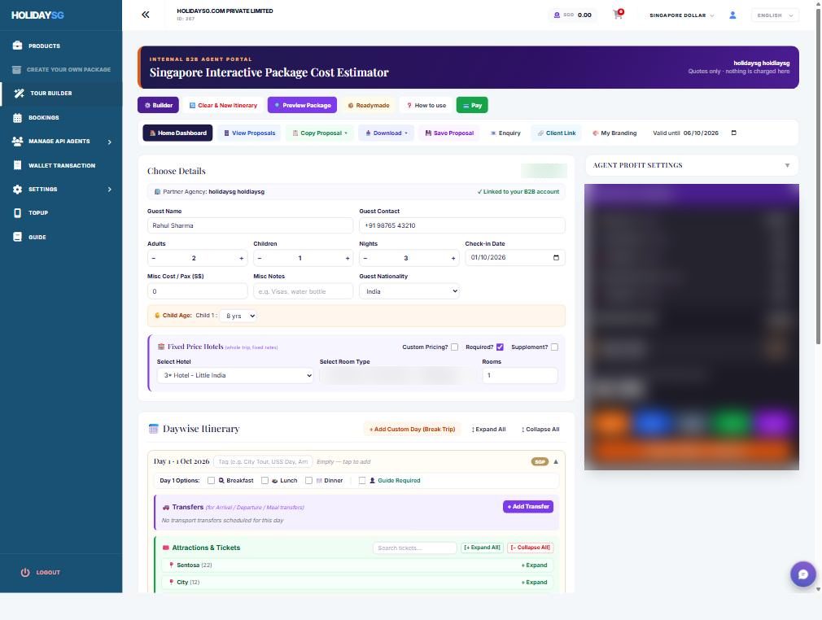The width and height of the screenshot is (822, 620).
Task: Collapse sidebar with double-chevron icon
Action: pos(145,15)
